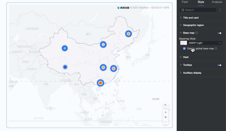
Task: Click the zoom in plus map control
Action: [x=166, y=112]
